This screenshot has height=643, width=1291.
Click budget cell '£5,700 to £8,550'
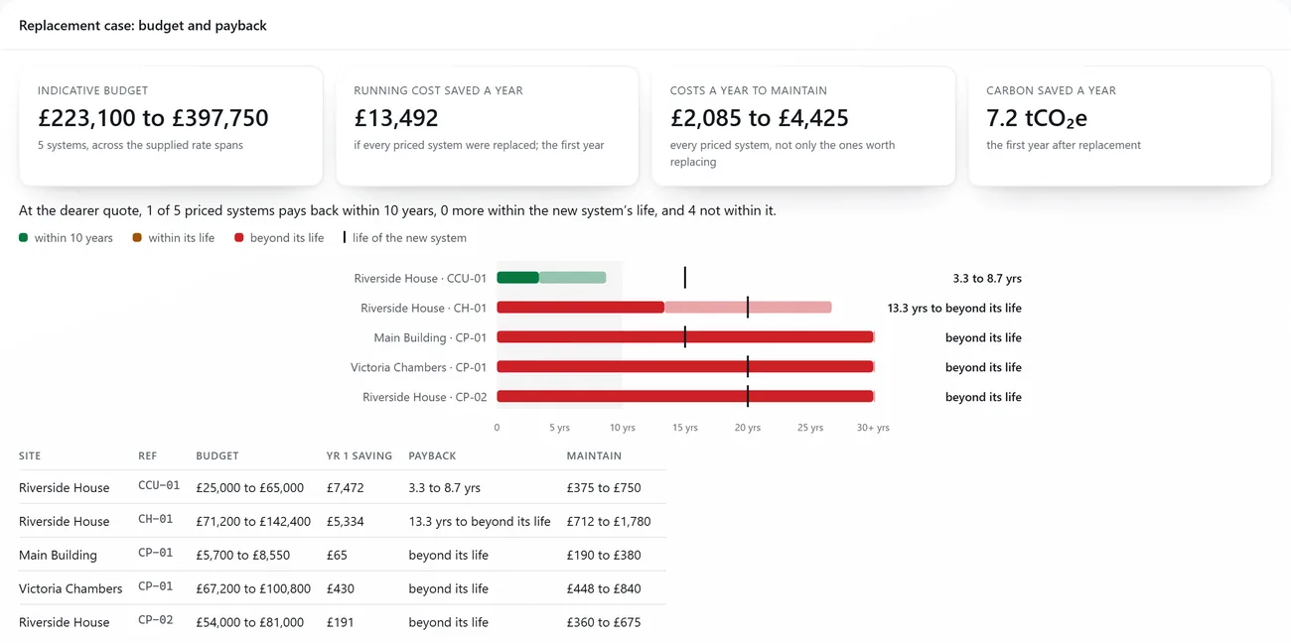[x=243, y=556]
